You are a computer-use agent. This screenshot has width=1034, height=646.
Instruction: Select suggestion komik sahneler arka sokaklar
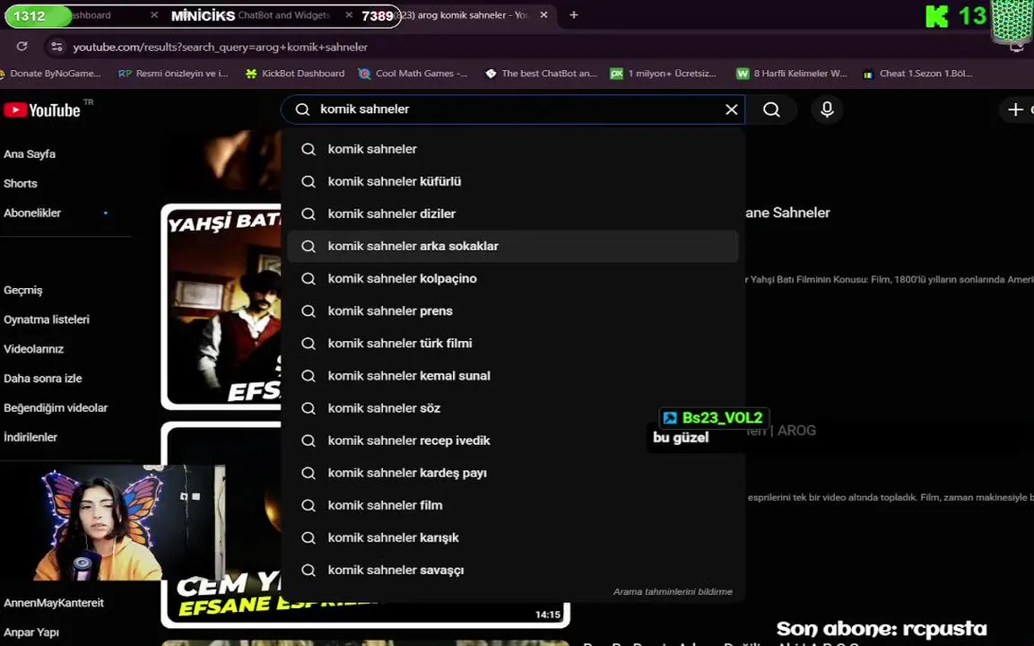coord(513,246)
